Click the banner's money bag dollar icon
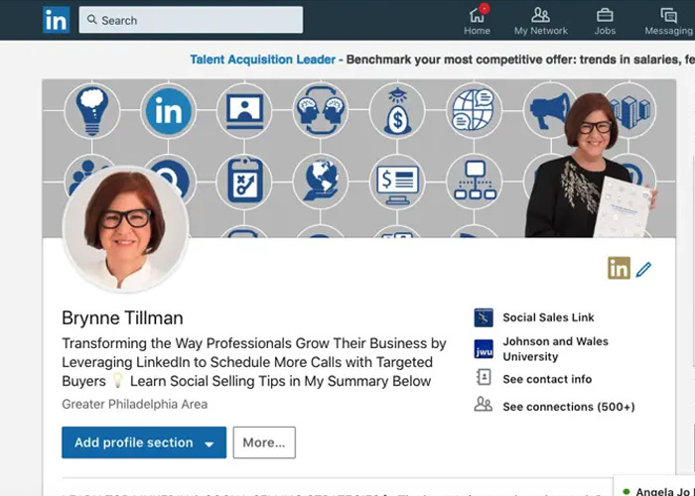The image size is (695, 496). [397, 111]
